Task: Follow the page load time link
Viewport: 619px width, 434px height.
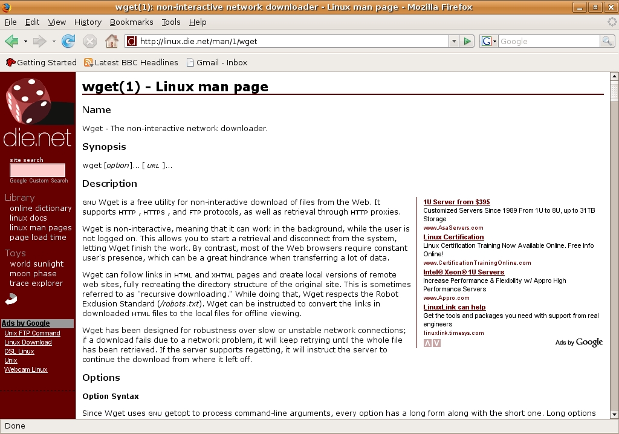Action: coord(38,238)
